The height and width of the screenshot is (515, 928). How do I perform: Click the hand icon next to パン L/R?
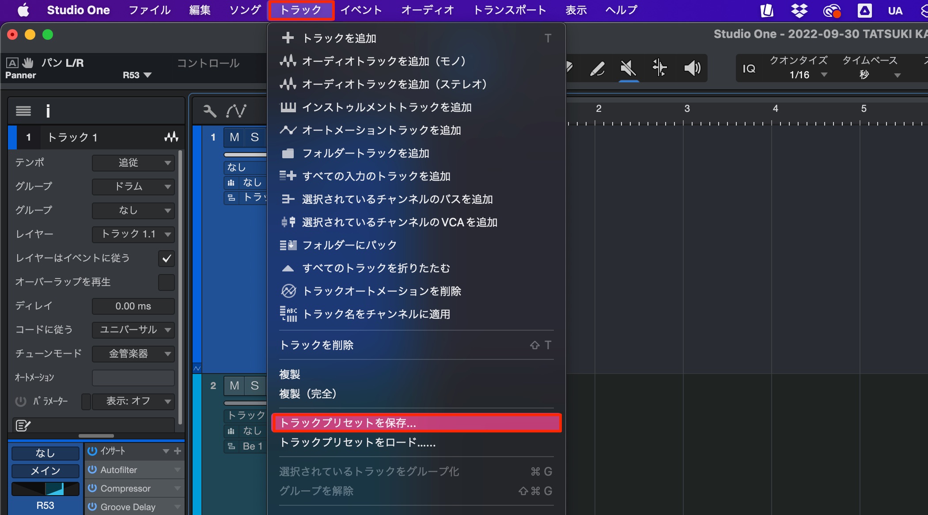(28, 62)
